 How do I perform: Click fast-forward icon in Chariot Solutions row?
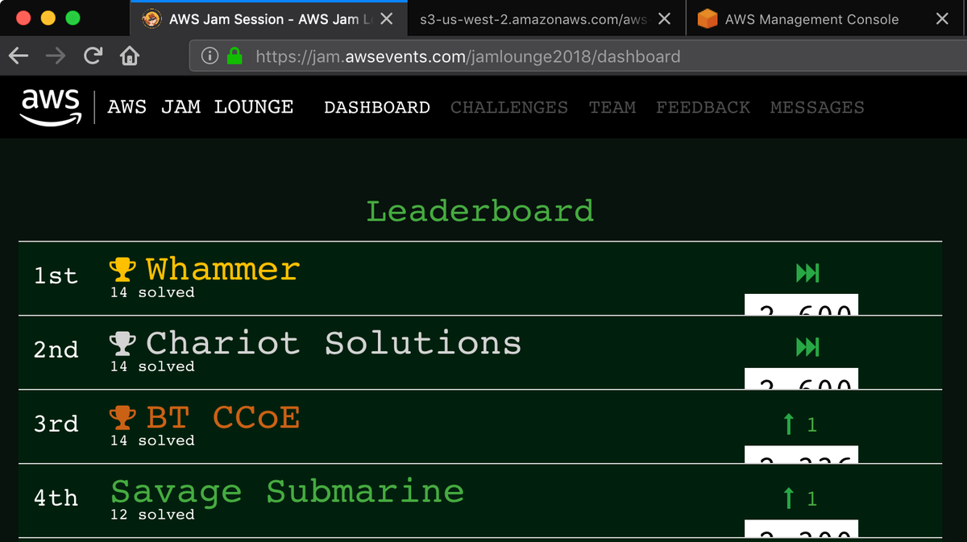(x=807, y=347)
